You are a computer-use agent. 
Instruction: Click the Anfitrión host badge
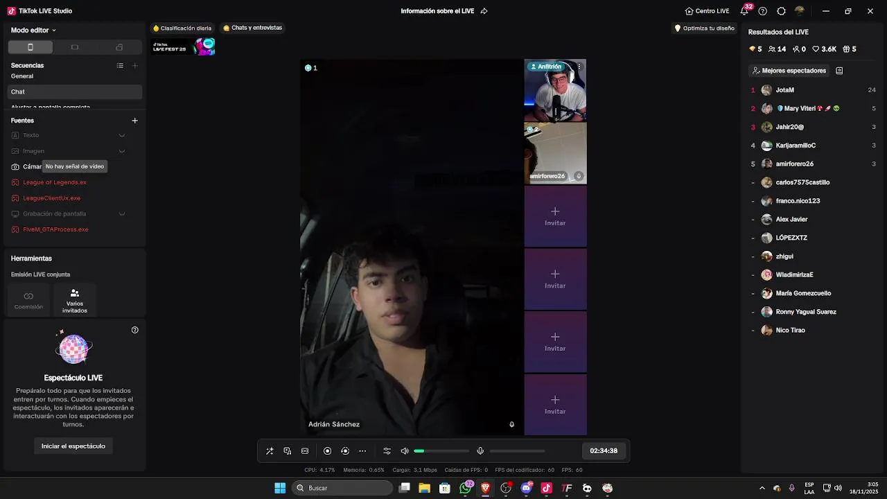pyautogui.click(x=546, y=67)
